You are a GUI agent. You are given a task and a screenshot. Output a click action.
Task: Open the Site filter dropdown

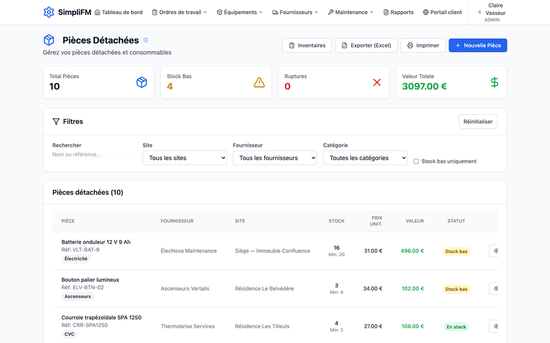[x=184, y=158]
